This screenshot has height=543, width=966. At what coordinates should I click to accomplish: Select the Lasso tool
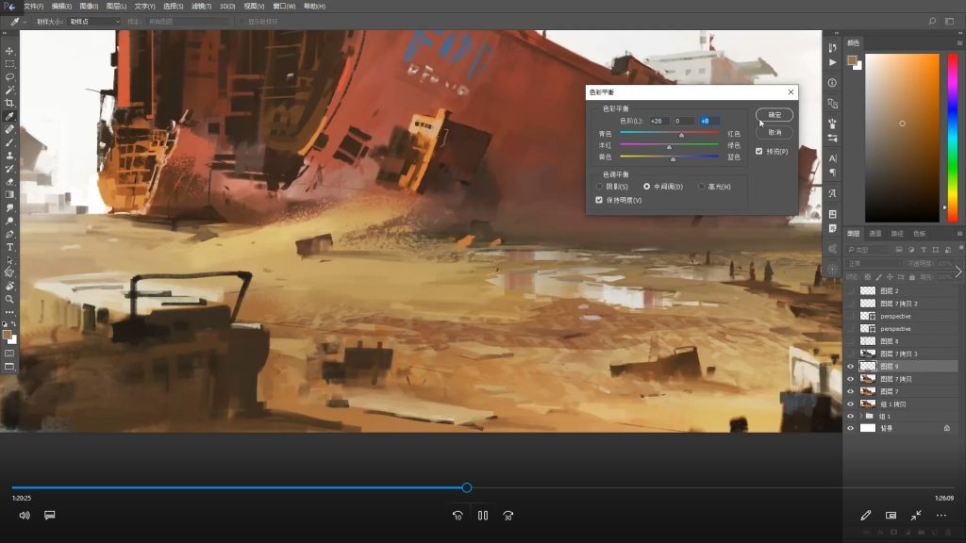(x=9, y=77)
